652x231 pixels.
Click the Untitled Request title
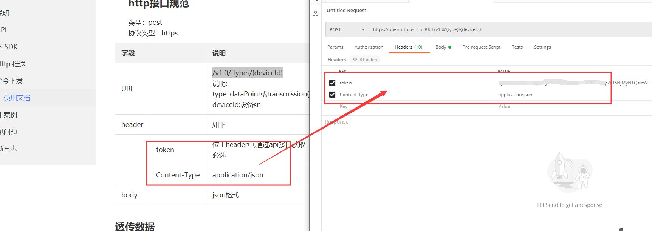(346, 11)
